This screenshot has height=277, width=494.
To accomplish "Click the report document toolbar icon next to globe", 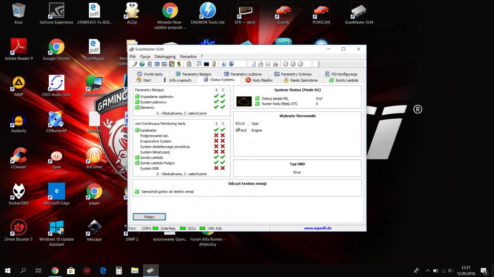I will [x=149, y=64].
